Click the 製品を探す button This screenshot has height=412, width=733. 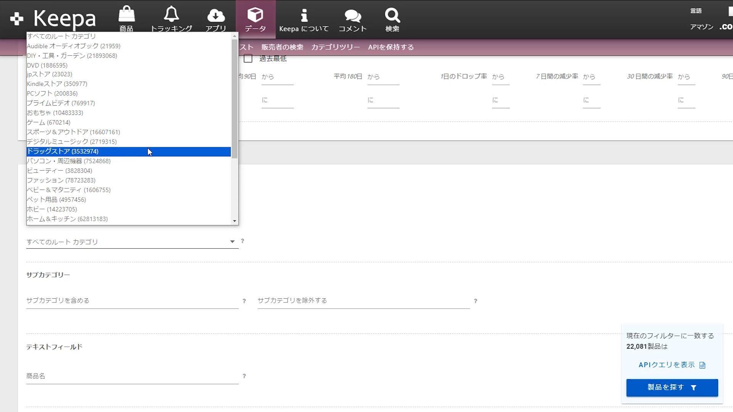[672, 388]
